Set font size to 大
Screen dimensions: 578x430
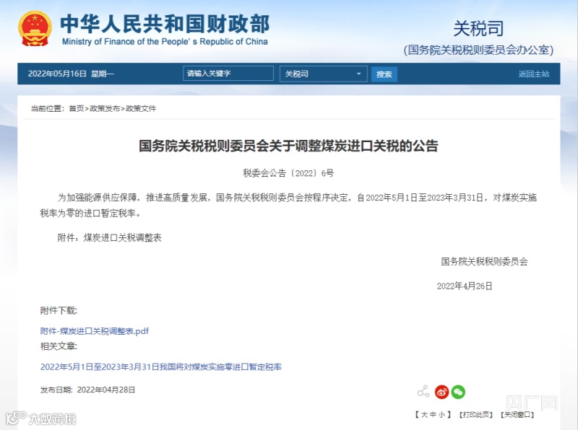[x=424, y=415]
